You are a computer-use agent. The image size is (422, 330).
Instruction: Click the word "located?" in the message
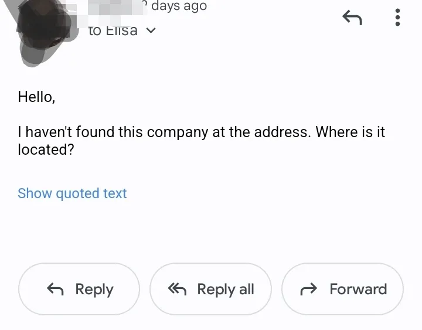(x=46, y=149)
